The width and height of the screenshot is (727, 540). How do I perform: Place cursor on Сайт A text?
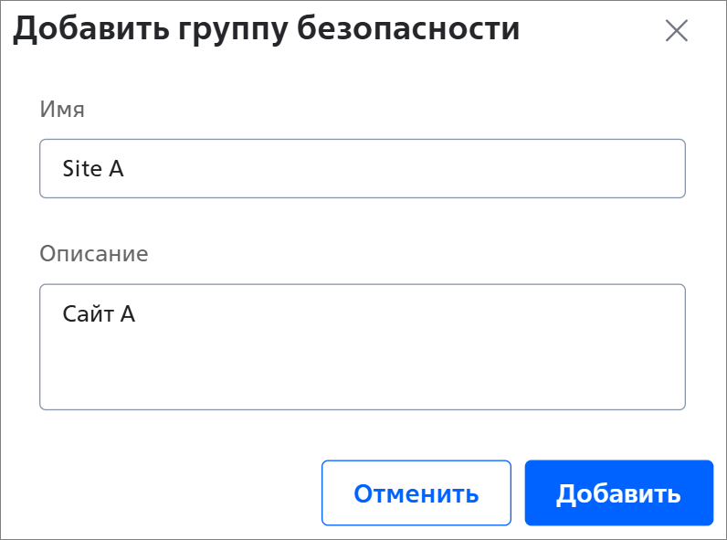[x=99, y=313]
